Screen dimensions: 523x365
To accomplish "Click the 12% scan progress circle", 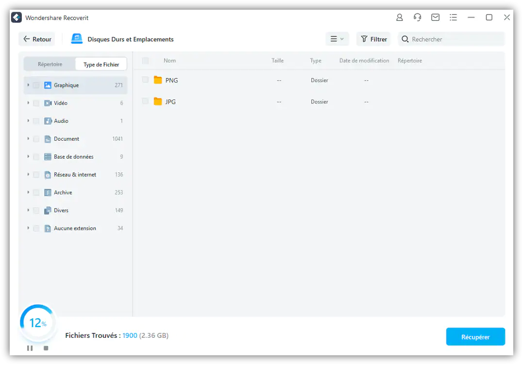I will pos(38,322).
